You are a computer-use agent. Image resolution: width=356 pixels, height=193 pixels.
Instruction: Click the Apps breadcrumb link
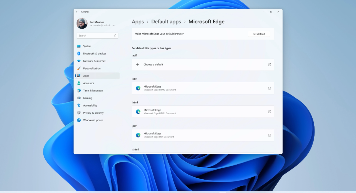click(x=138, y=22)
